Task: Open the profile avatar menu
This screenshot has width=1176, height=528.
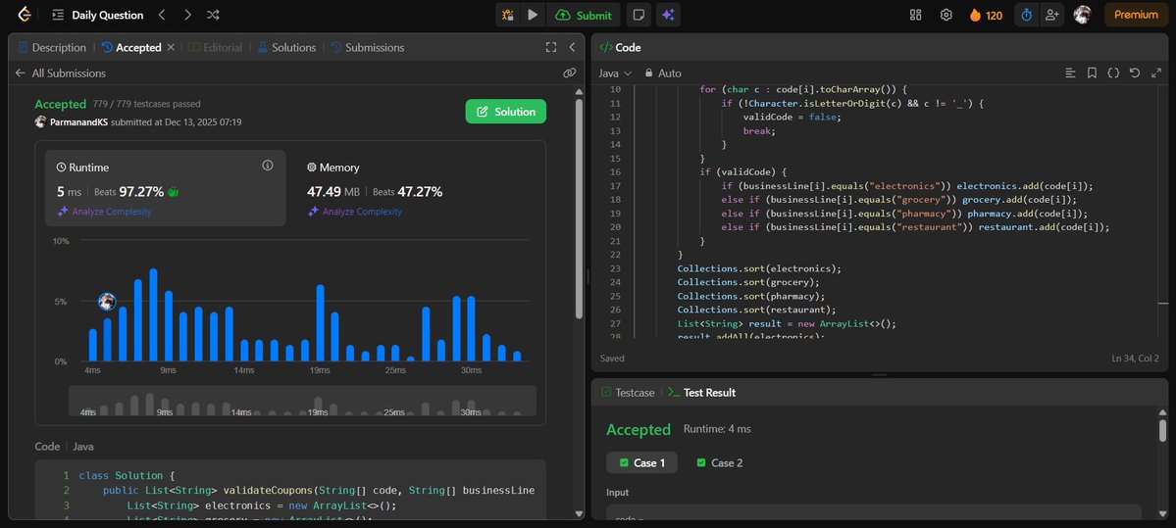Action: tap(1082, 15)
